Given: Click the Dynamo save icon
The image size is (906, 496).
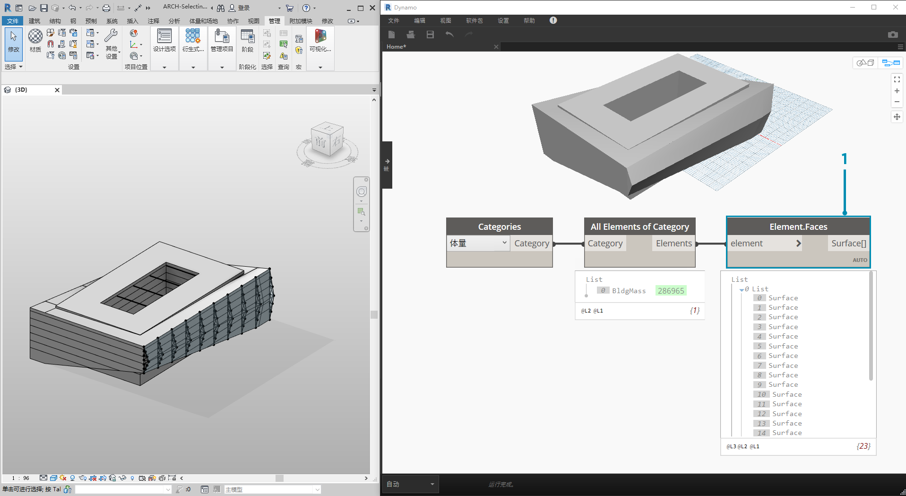Looking at the screenshot, I should pos(430,35).
